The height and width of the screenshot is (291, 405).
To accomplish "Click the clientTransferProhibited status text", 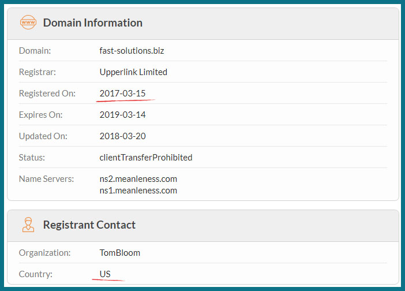I will coord(146,158).
